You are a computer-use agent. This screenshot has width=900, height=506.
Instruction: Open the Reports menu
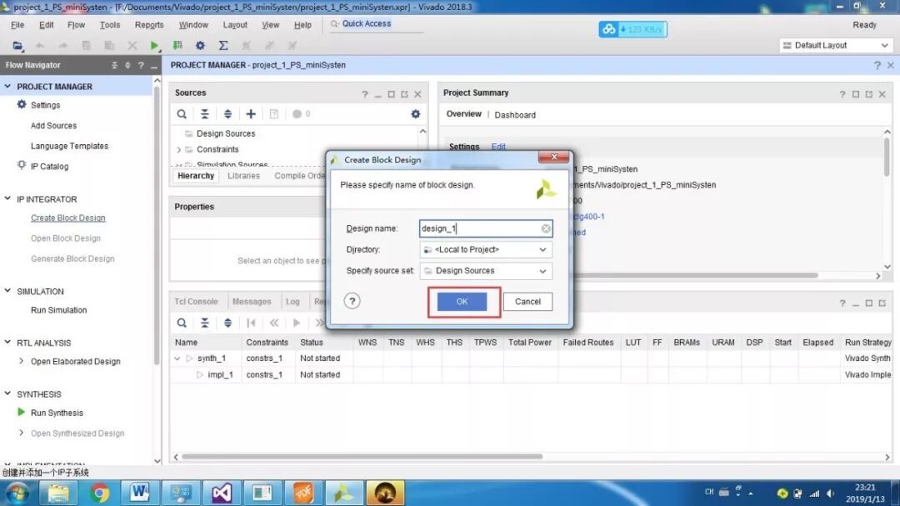tap(149, 25)
